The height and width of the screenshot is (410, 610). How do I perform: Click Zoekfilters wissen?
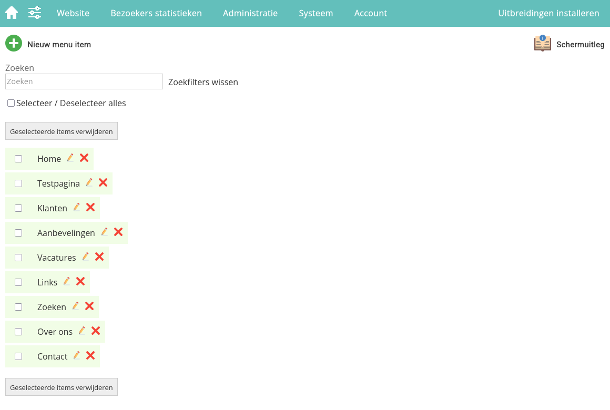(x=203, y=82)
